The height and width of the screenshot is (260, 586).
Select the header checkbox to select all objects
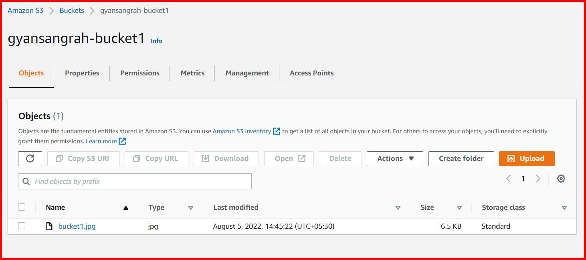click(22, 207)
